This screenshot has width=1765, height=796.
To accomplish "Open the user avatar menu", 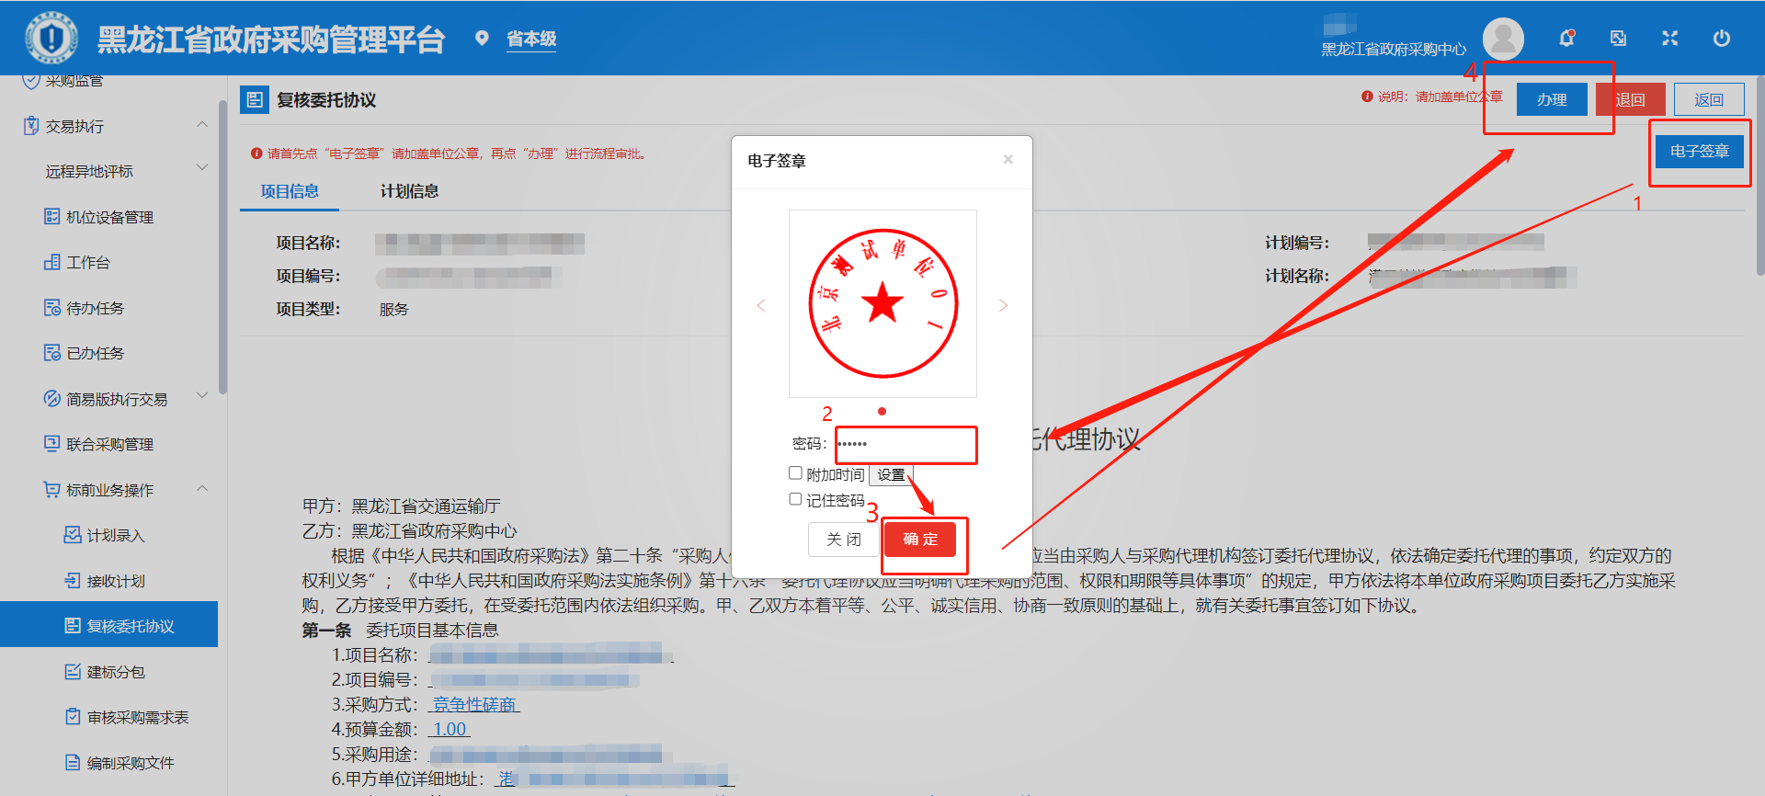I will pos(1503,39).
